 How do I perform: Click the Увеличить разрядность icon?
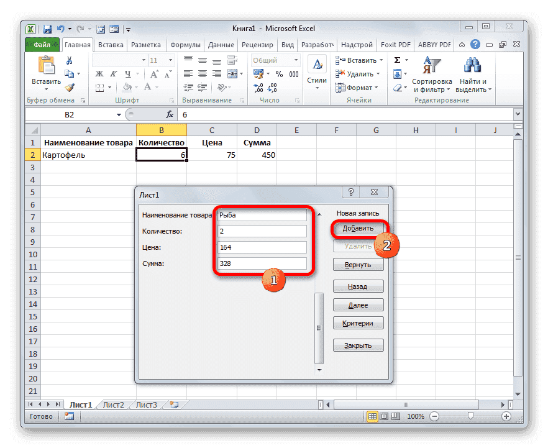tap(257, 86)
